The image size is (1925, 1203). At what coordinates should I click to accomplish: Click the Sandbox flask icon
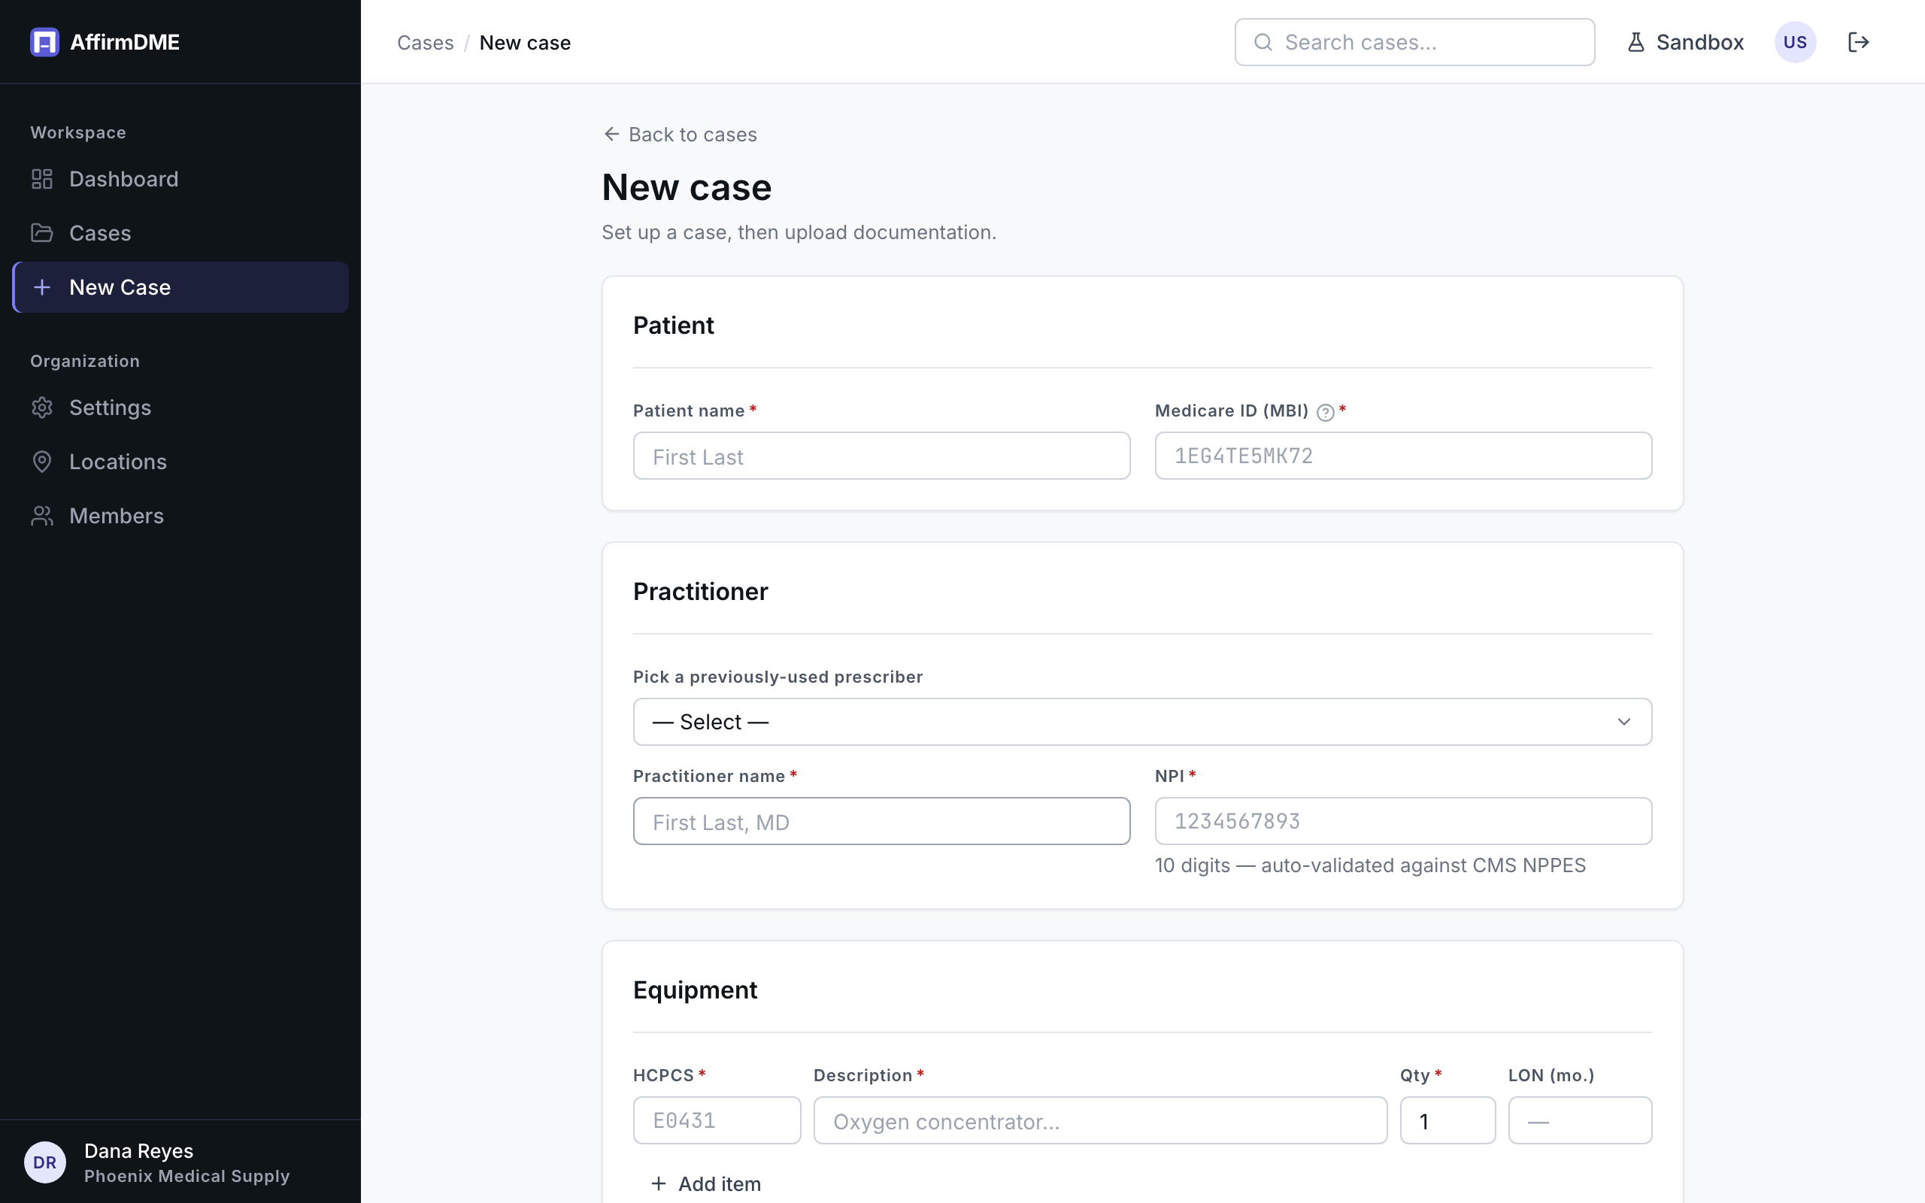pos(1635,42)
